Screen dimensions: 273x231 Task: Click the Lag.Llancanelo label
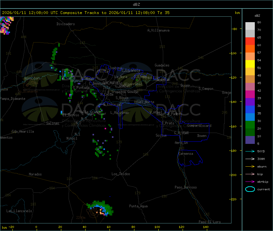point(19,211)
